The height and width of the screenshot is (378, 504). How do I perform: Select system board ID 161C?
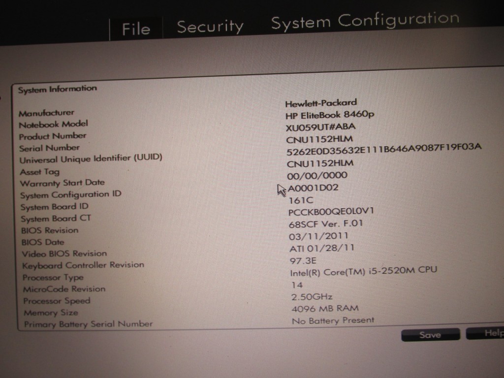pyautogui.click(x=301, y=201)
